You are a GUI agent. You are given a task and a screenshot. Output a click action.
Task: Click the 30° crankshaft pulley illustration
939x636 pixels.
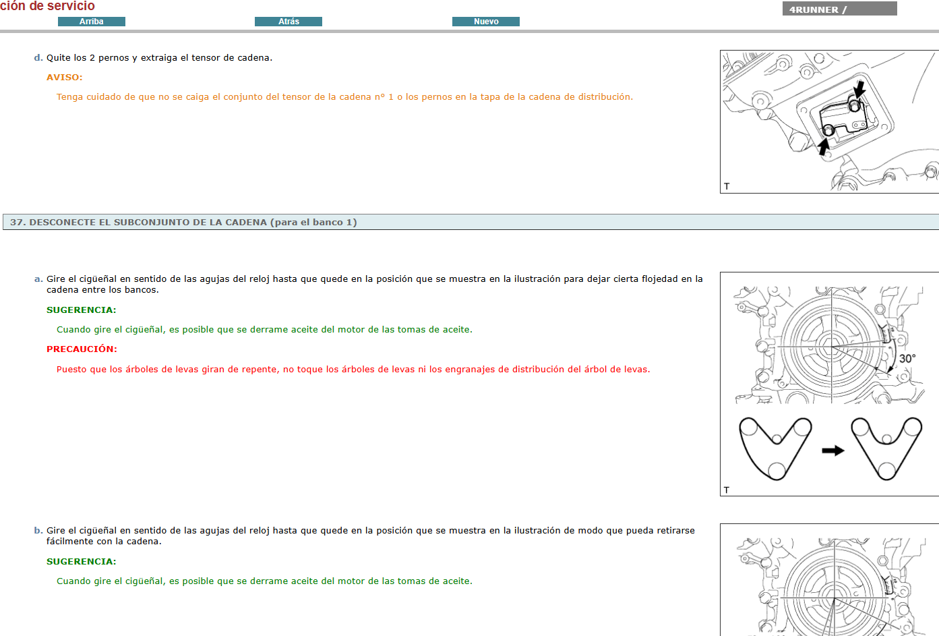pos(829,344)
